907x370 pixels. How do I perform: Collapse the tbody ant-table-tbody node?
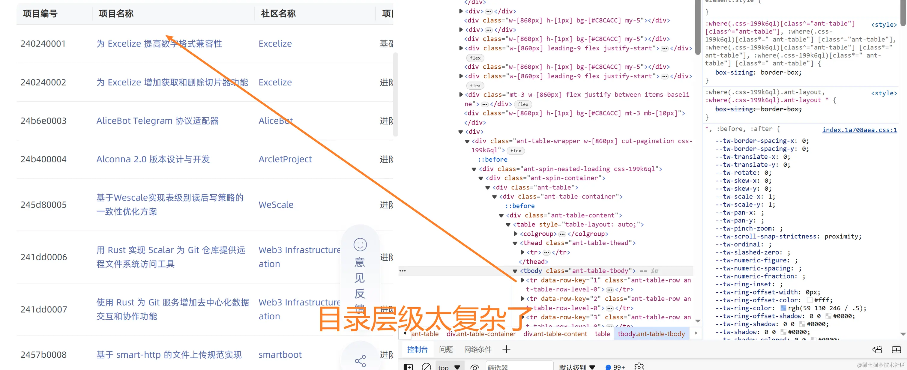click(x=515, y=271)
